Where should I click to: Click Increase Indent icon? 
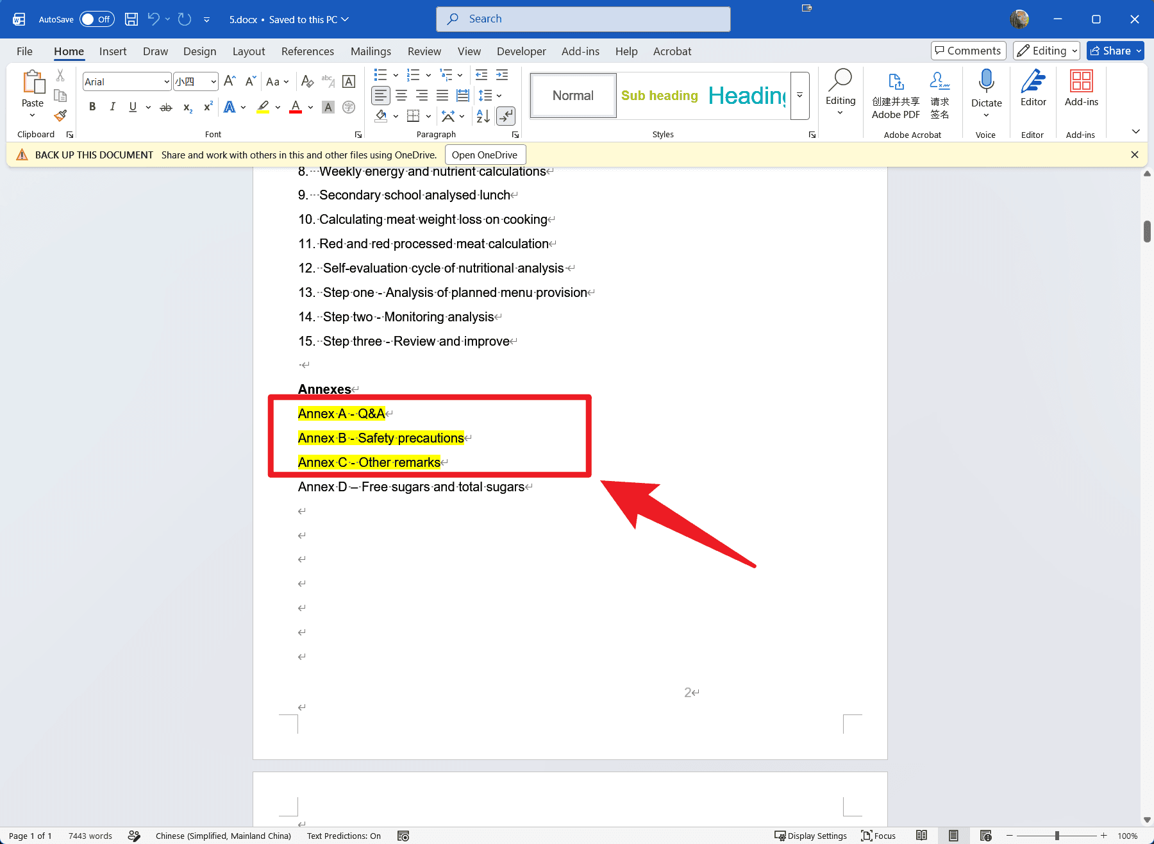(502, 75)
